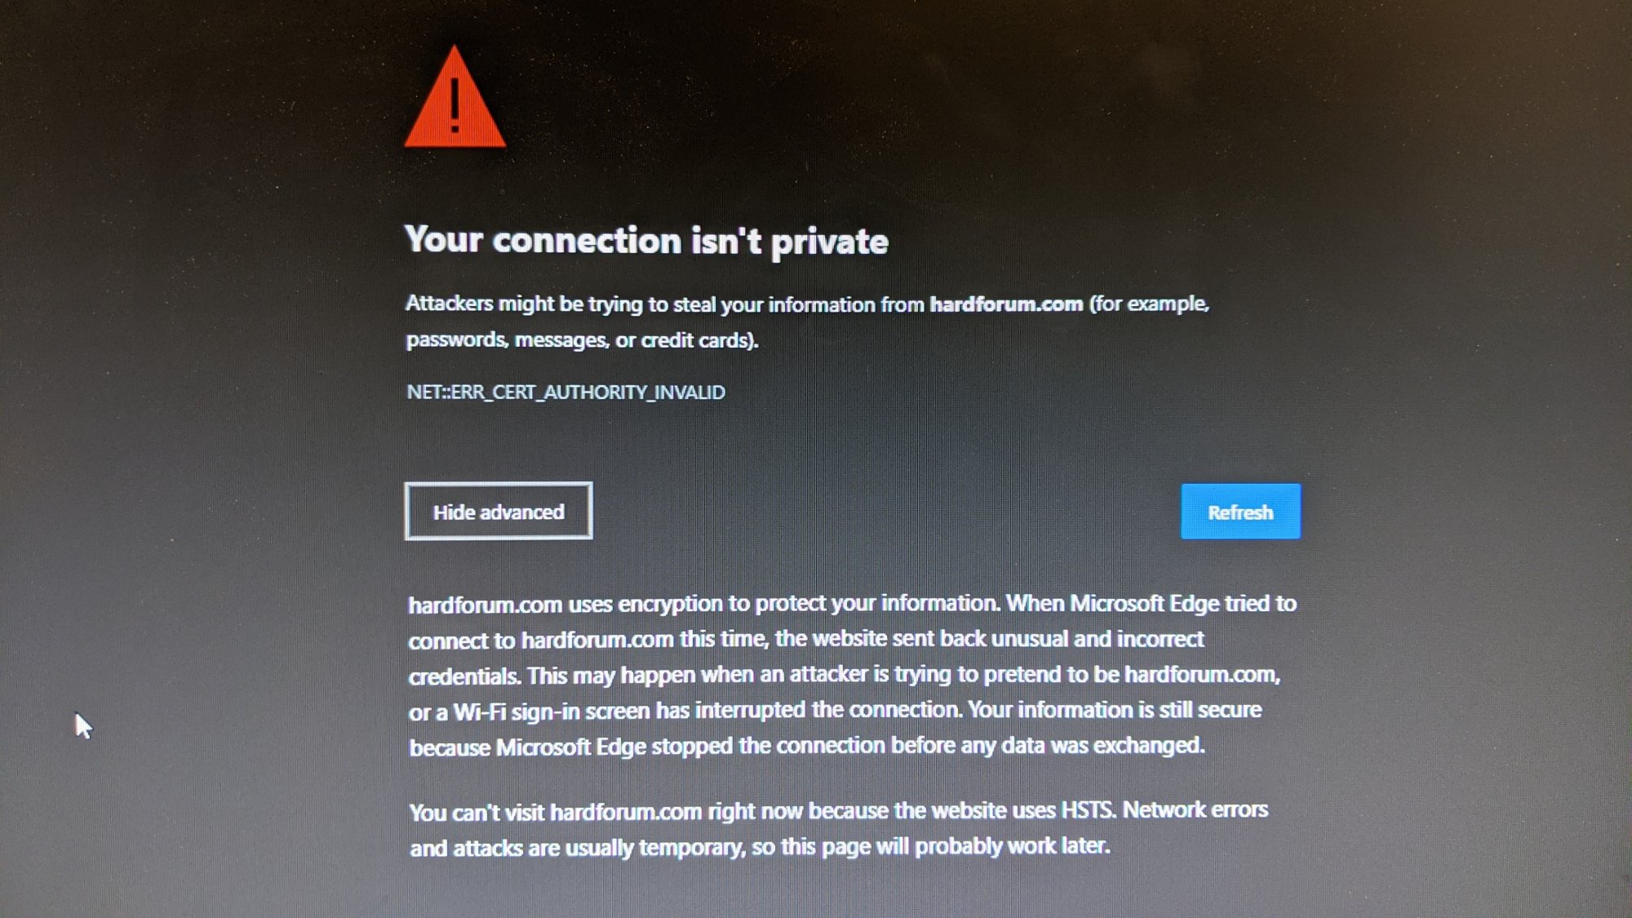
Task: Click the word HSTS in last paragraph
Action: (1088, 809)
